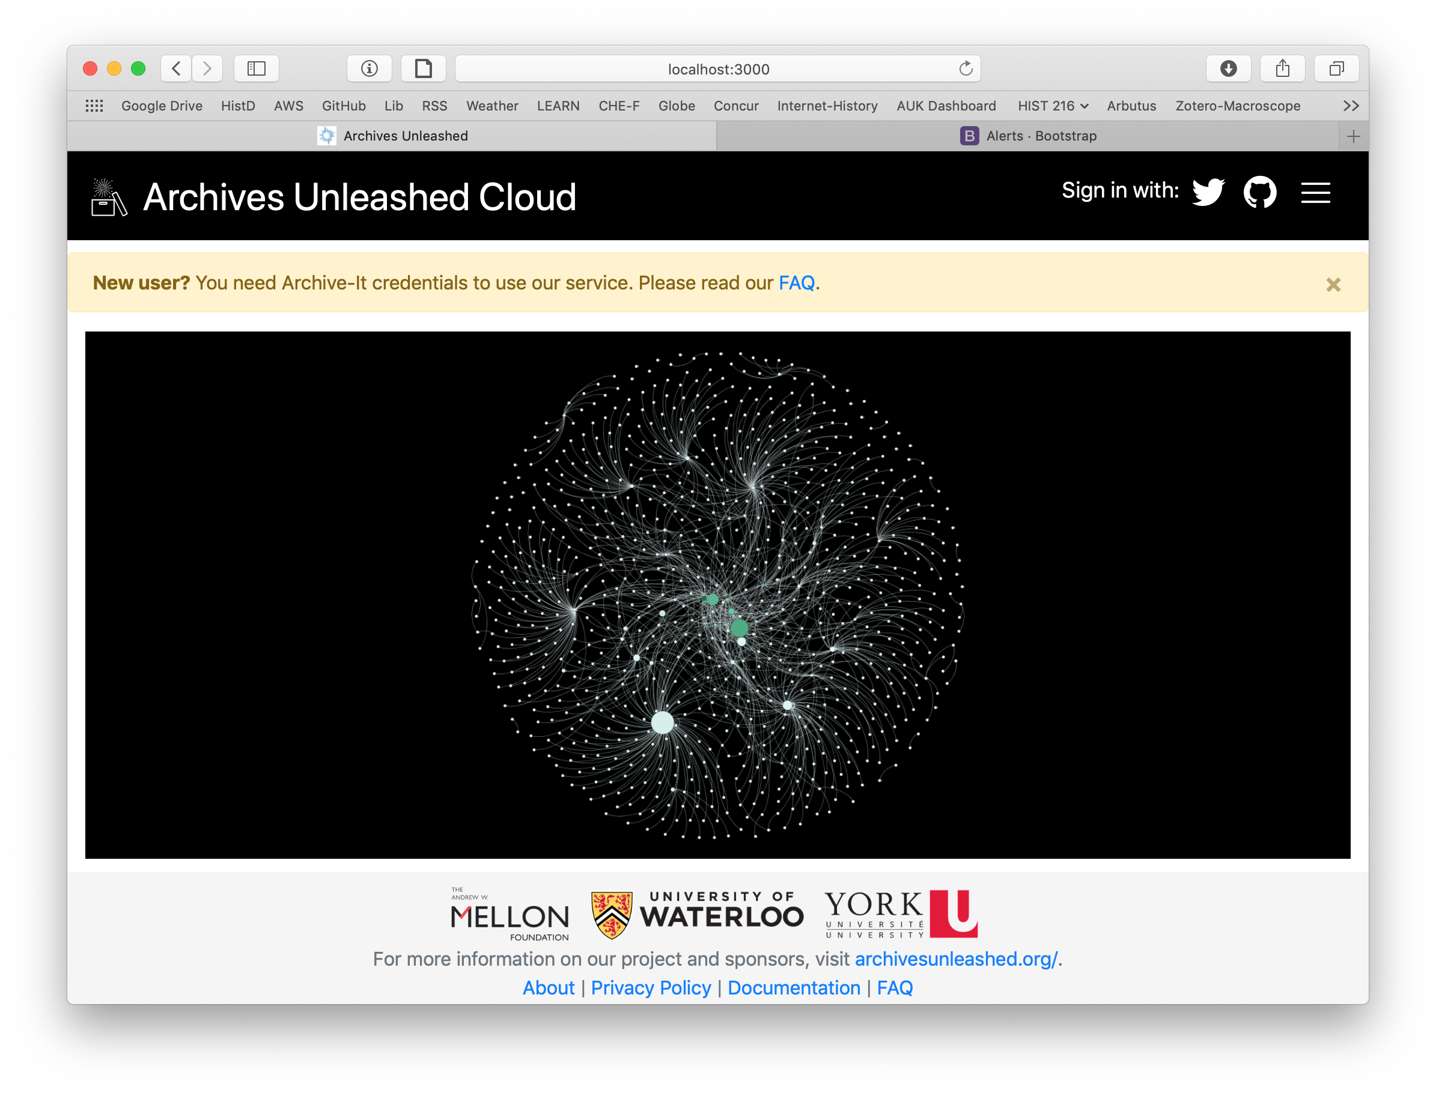1436x1093 pixels.
Task: Open the Share toolbar icon
Action: point(1282,68)
